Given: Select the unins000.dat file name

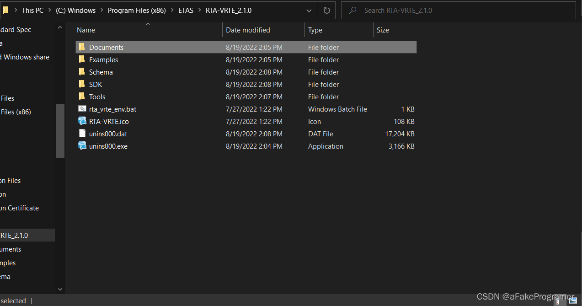Looking at the screenshot, I should (x=108, y=134).
